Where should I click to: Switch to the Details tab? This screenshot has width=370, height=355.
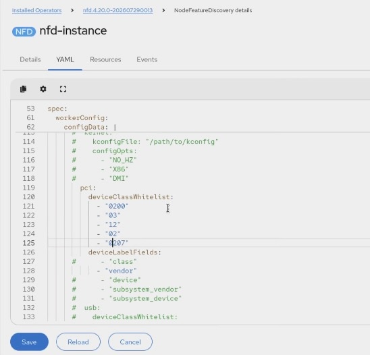[x=30, y=59]
